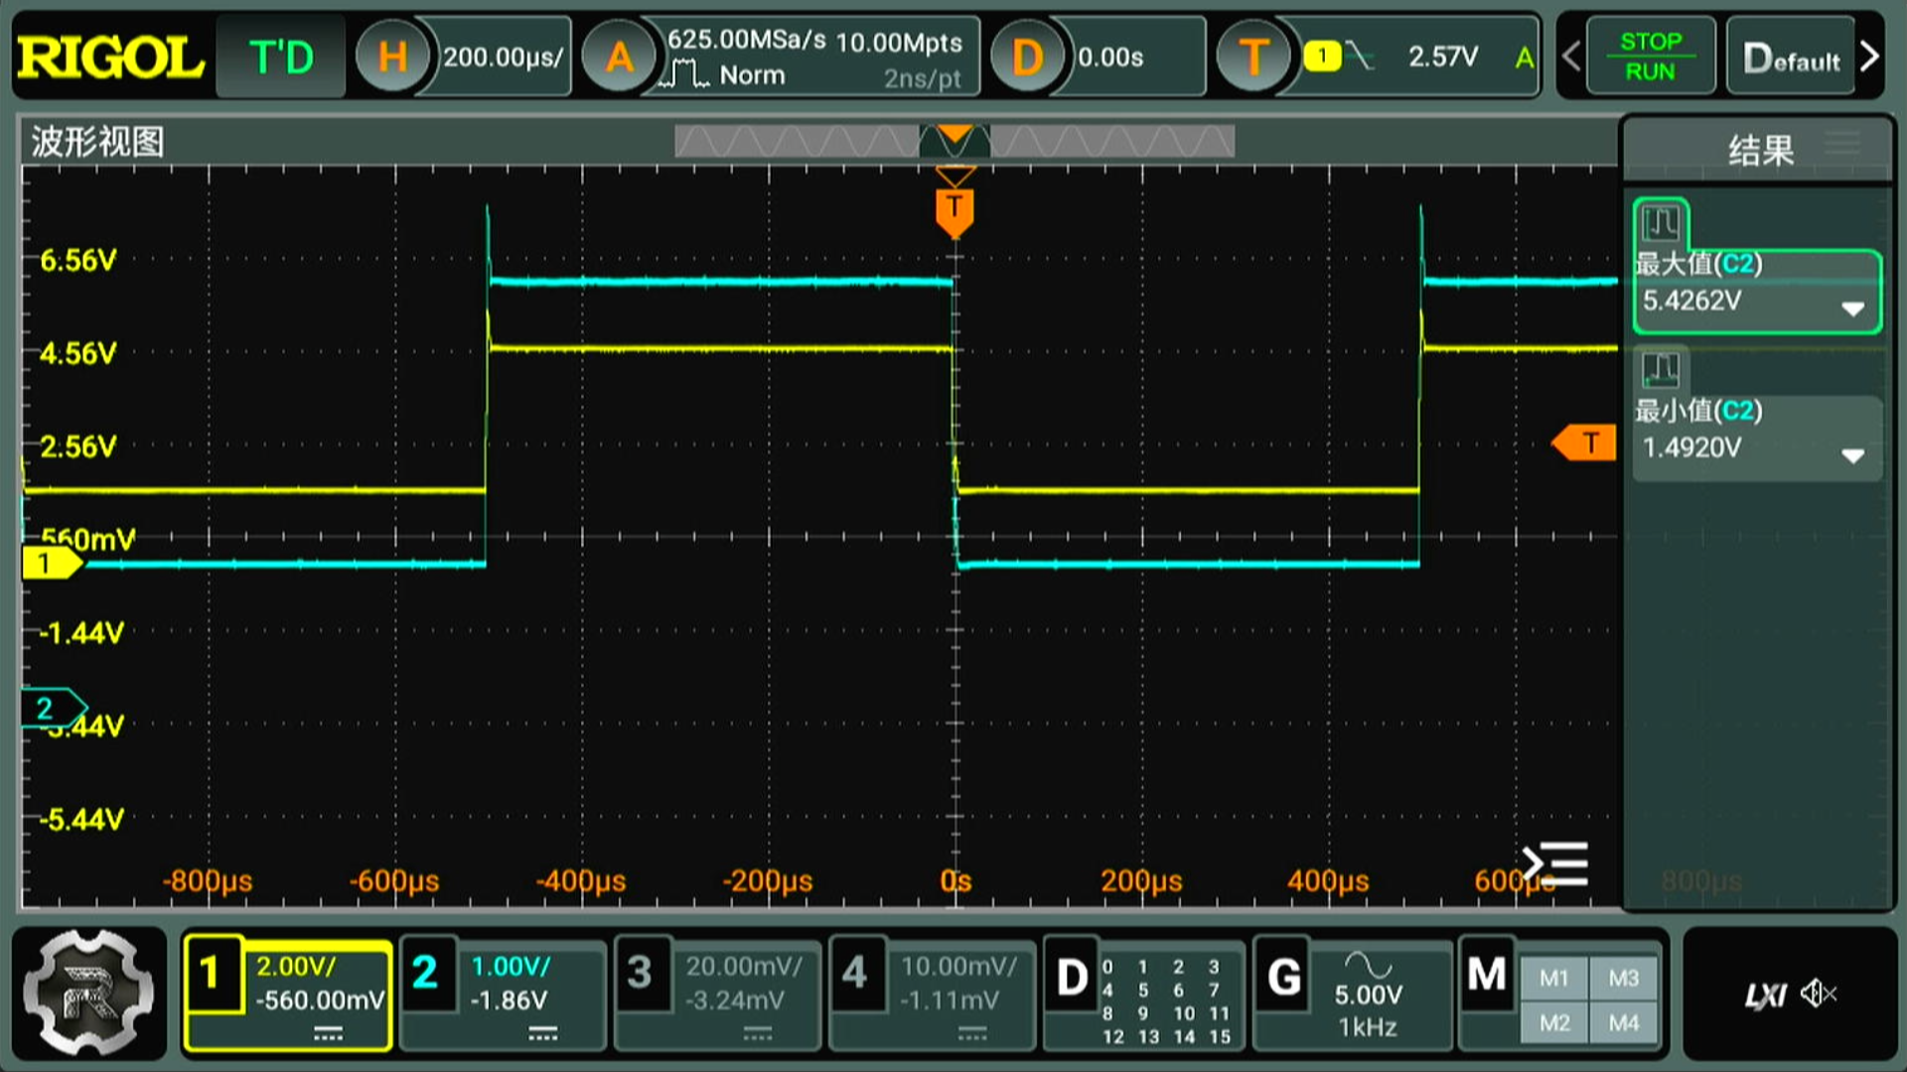This screenshot has width=1907, height=1072.
Task: Select the M1 math channel
Action: coord(1553,978)
